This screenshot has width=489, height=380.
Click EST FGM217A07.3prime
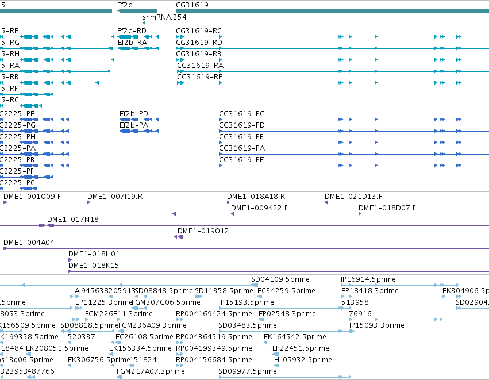tap(151, 372)
